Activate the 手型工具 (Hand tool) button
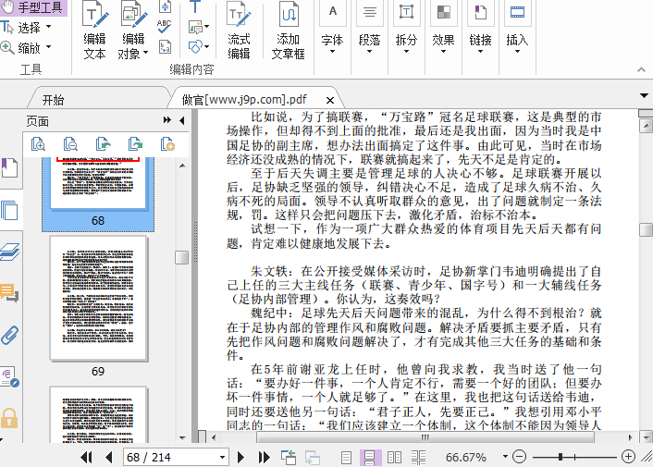This screenshot has width=653, height=467. tap(33, 7)
